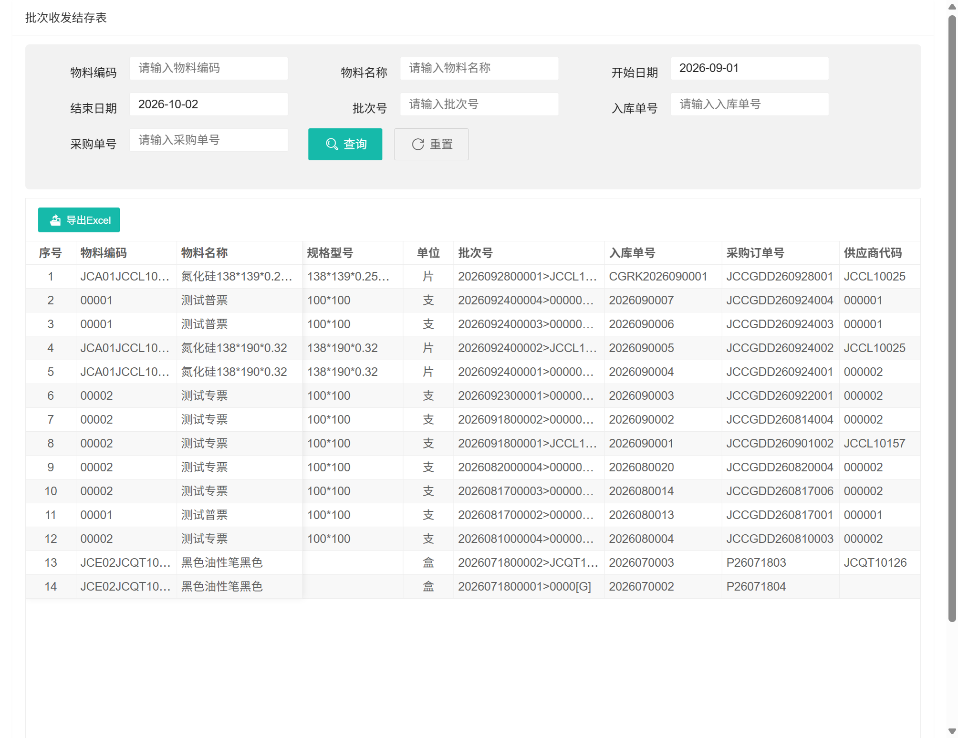The image size is (958, 738).
Task: Select batch cell 2026071800001>0000[G]
Action: (529, 587)
